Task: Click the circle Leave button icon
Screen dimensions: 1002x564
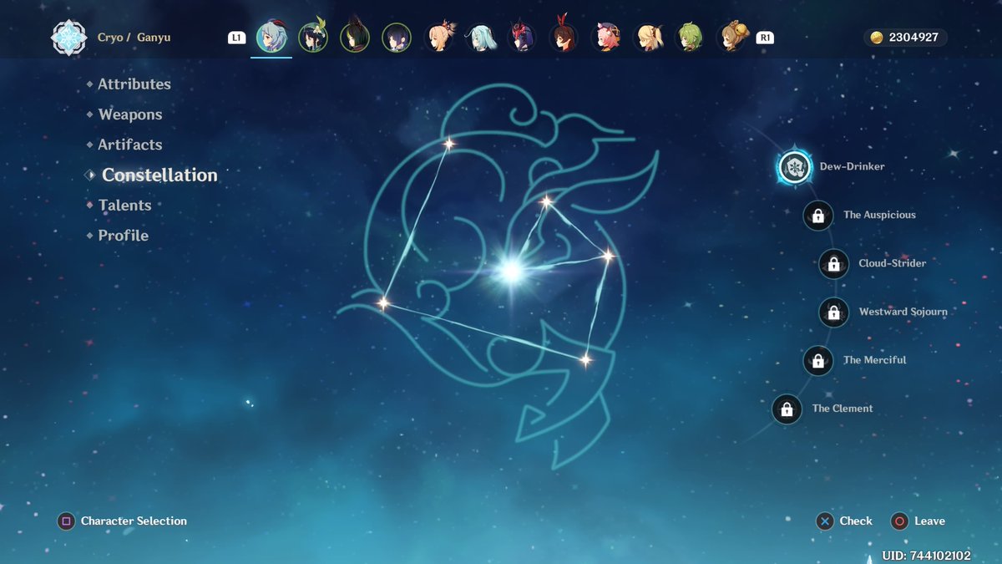Action: coord(899,521)
